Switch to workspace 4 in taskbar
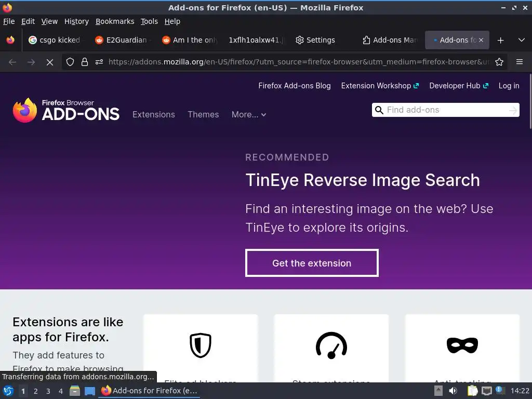Image resolution: width=532 pixels, height=399 pixels. coord(61,391)
